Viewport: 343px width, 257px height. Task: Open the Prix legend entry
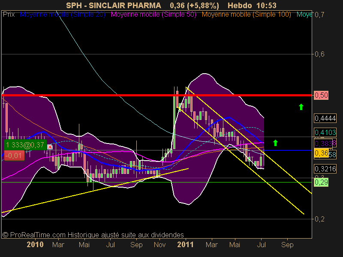click(9, 15)
